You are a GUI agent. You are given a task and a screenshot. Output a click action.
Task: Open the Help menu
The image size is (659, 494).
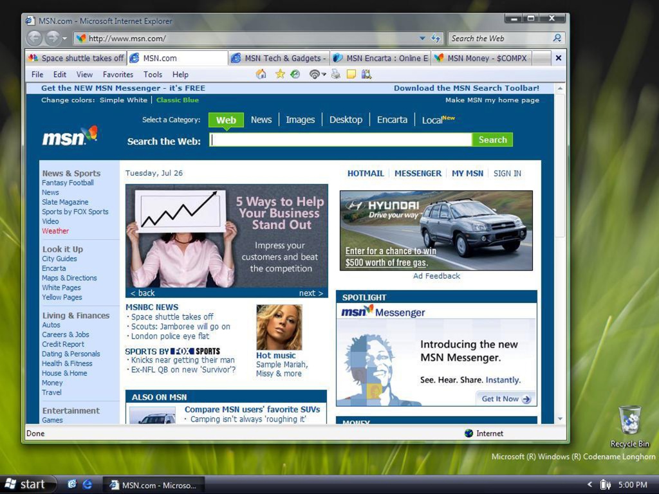[180, 75]
